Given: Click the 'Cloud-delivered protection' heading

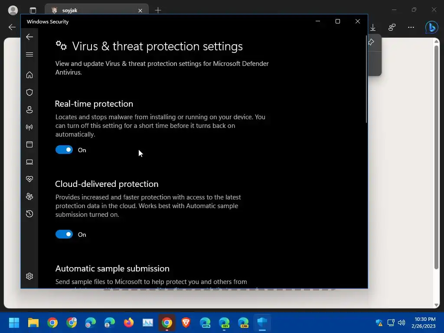Looking at the screenshot, I should coord(107,184).
